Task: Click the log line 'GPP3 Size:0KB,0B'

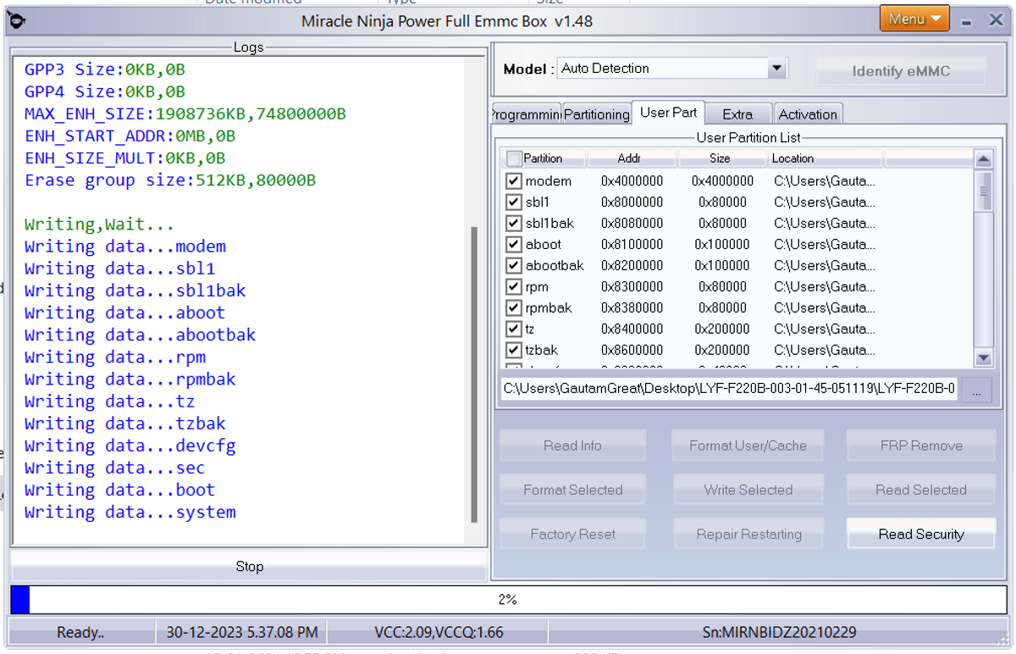Action: tap(105, 69)
